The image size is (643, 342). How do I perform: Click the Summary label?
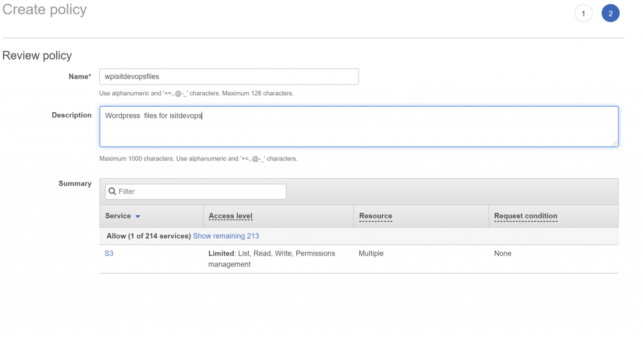(75, 183)
